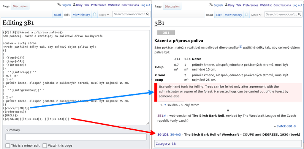The width and height of the screenshot is (304, 149).
Task: Open Preferences in right window
Action: pyautogui.click(x=250, y=5)
